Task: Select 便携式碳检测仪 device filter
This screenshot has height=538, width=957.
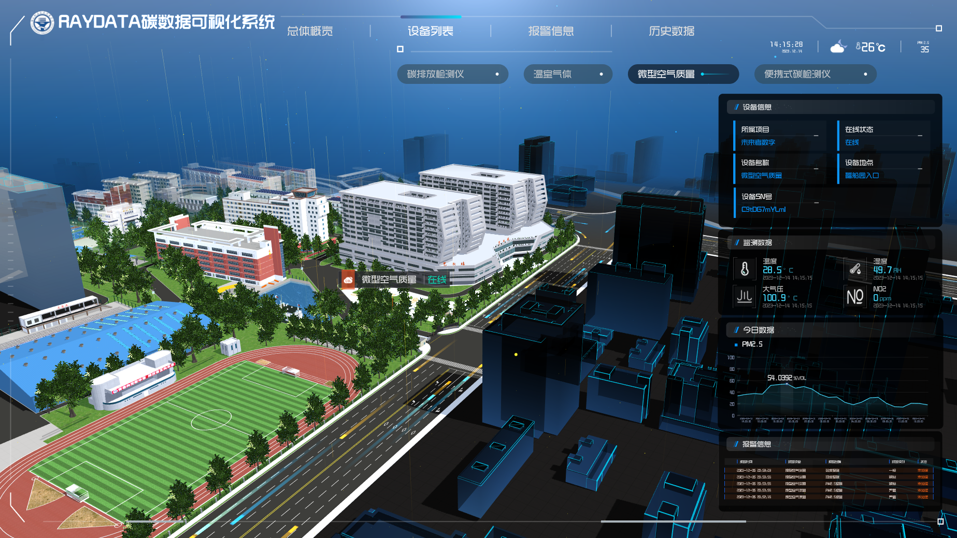Action: coord(815,74)
